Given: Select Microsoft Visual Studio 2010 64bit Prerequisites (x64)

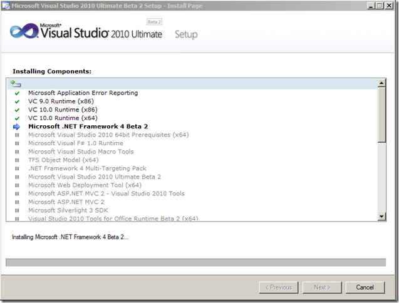Looking at the screenshot, I should [108, 135].
